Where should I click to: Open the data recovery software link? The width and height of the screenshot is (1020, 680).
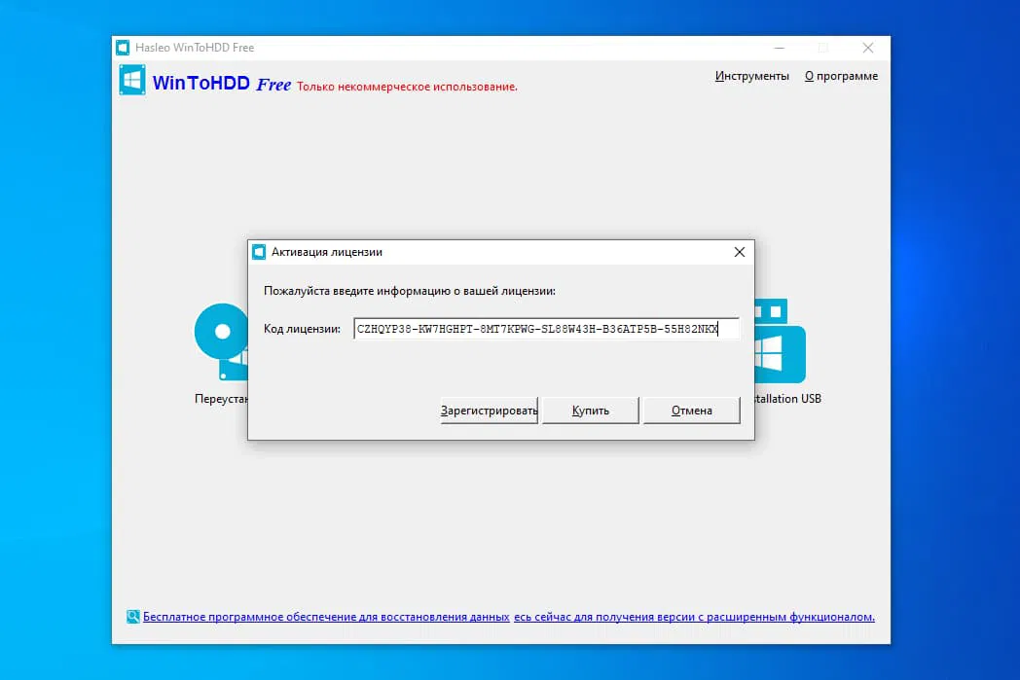(326, 616)
